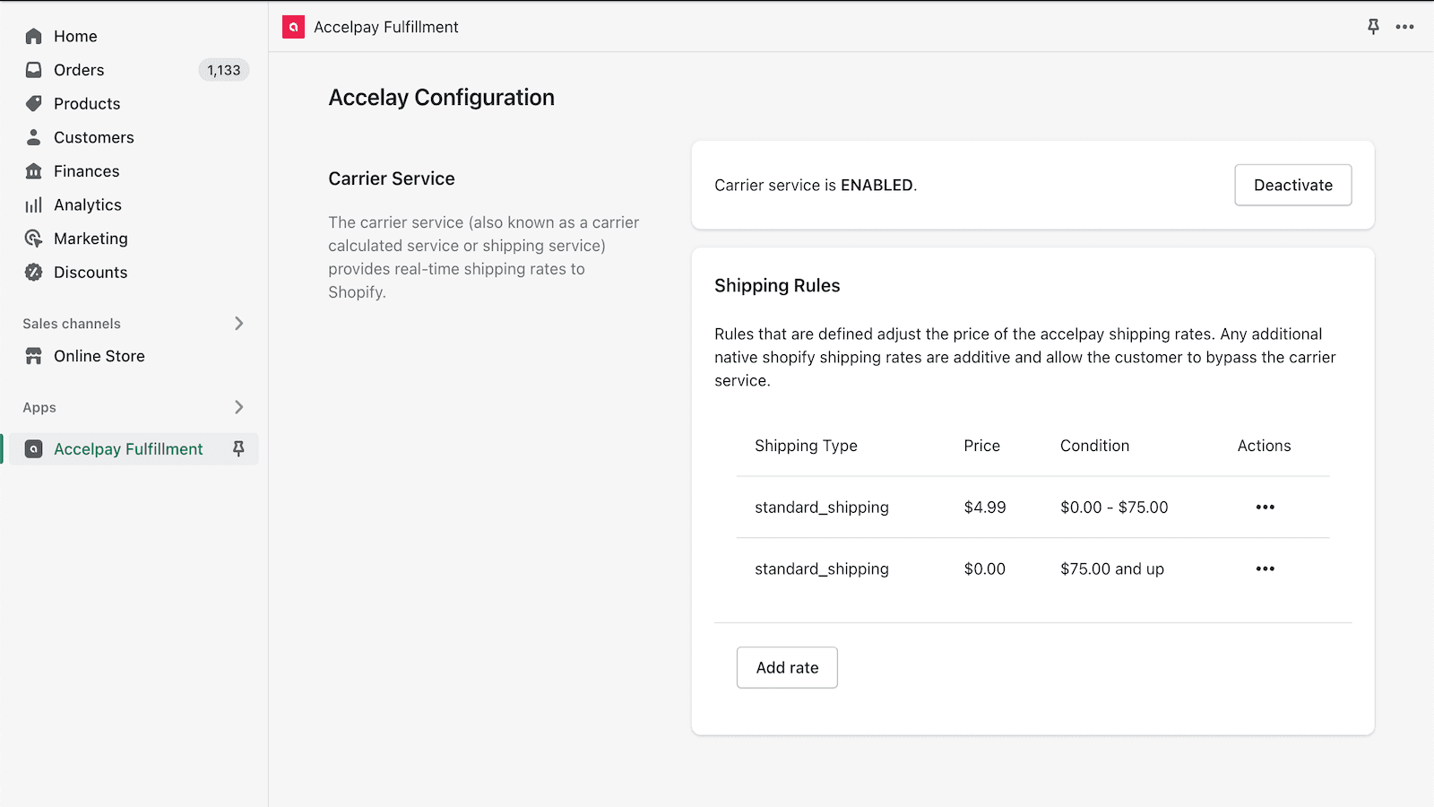The image size is (1434, 807).
Task: Open actions menu for $0.00 shipping rule
Action: (1265, 569)
